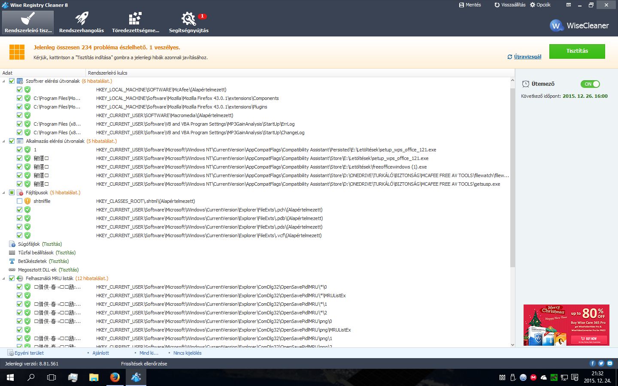This screenshot has width=618, height=386.
Task: Click the next schedule date 2015. 12. 26. 16:00
Action: [x=585, y=96]
